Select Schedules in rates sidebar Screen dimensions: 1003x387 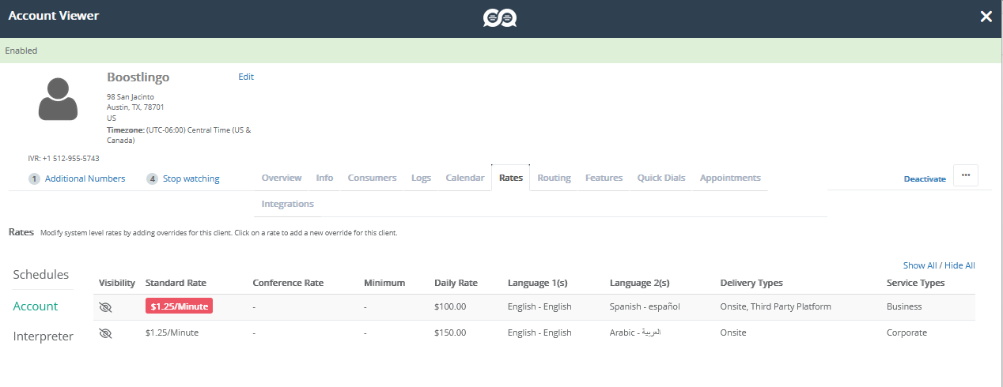[41, 275]
